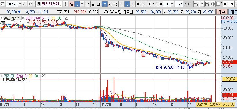Select the 틱 (tick) period toggle
This screenshot has height=109, width=237.
tap(115, 4)
